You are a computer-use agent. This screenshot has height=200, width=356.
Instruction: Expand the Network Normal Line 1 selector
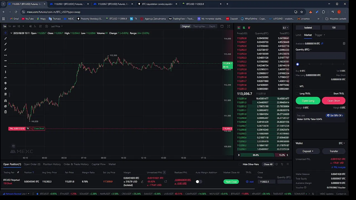click(x=16, y=194)
